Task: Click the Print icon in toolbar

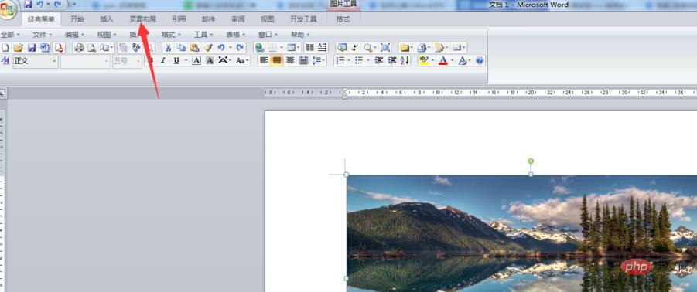Action: click(79, 48)
